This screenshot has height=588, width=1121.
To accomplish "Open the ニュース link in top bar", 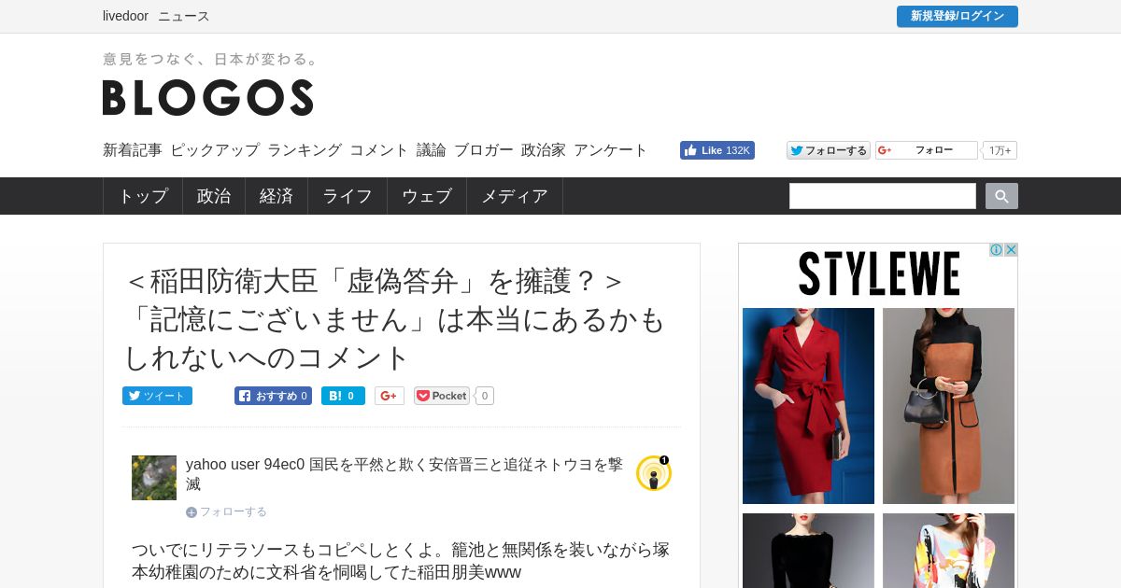I will (x=184, y=16).
